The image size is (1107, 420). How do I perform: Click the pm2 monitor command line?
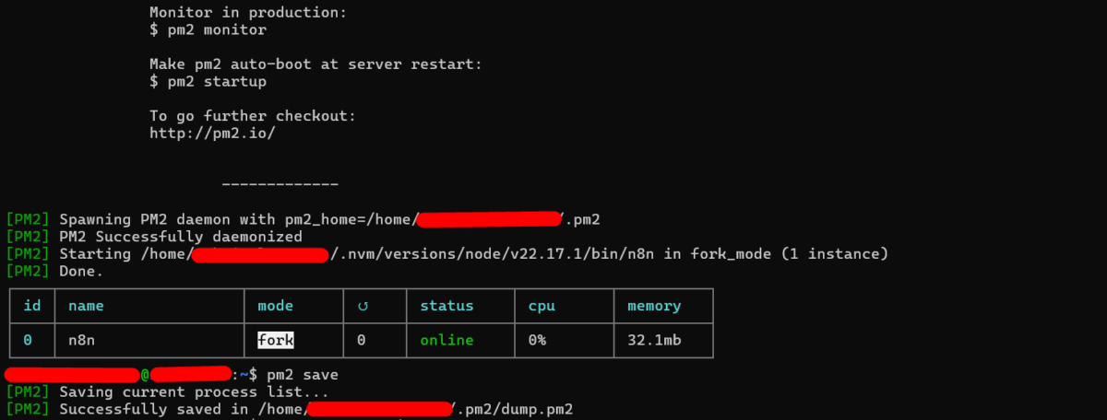point(208,29)
